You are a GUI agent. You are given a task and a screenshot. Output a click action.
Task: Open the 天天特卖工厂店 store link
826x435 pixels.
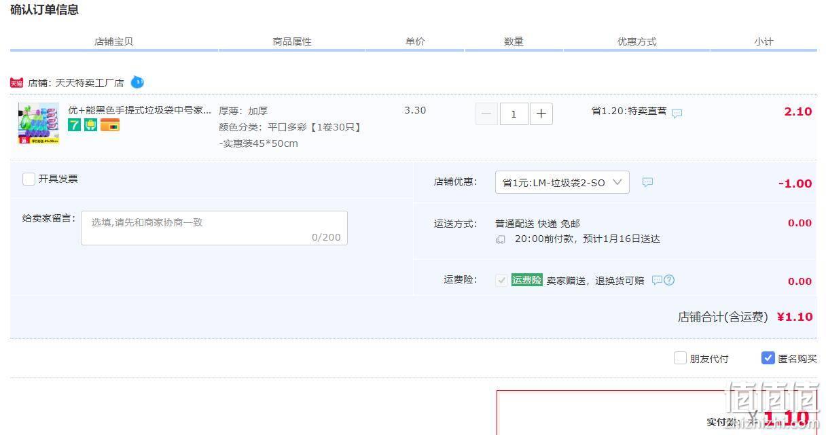coord(90,83)
